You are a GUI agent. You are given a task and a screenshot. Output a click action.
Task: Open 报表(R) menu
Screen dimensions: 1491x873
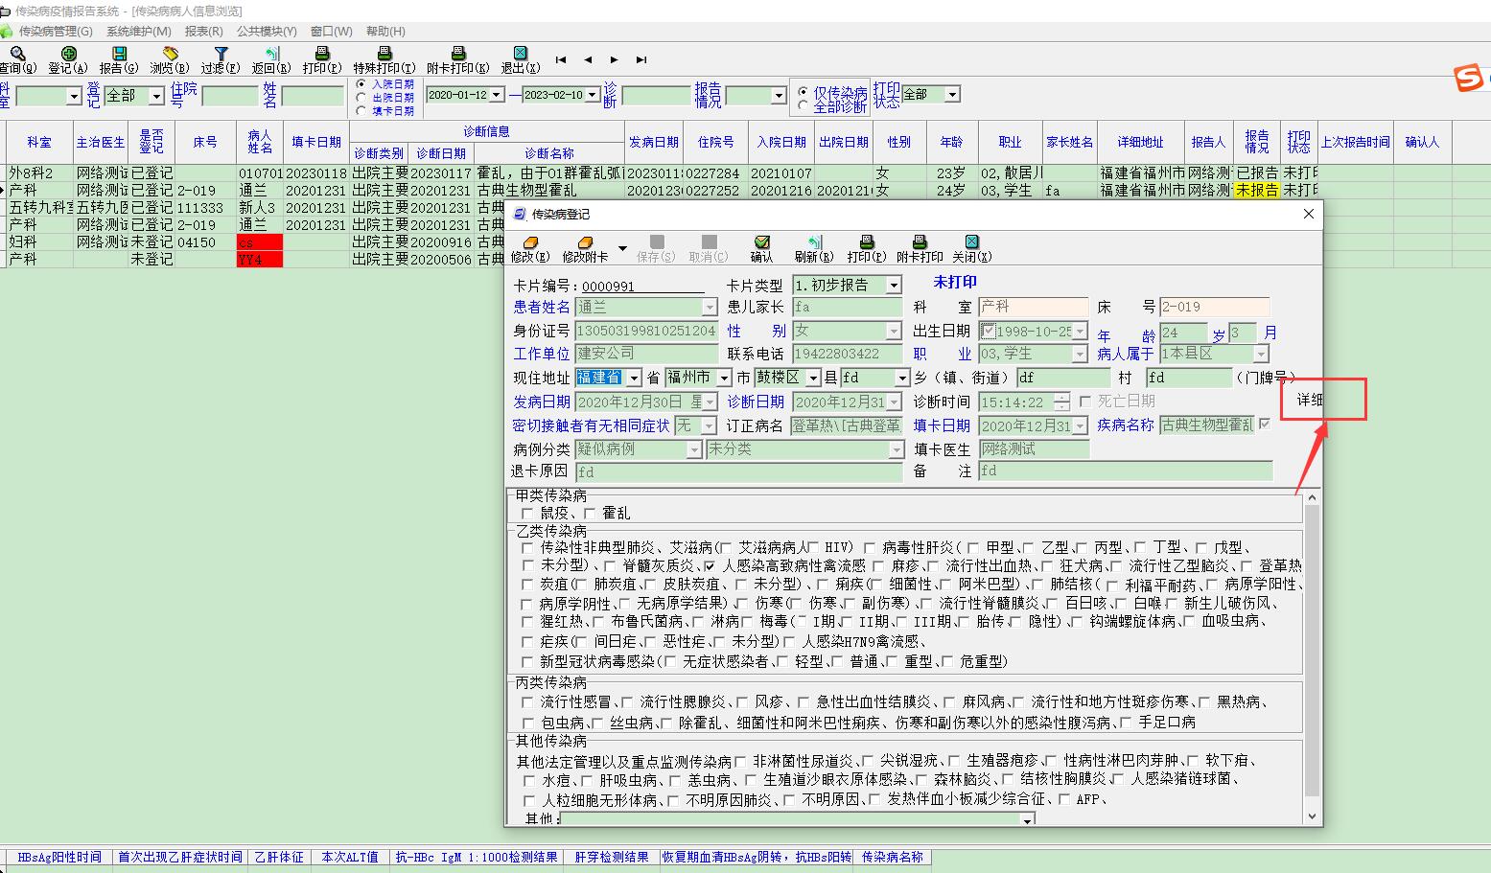(204, 32)
